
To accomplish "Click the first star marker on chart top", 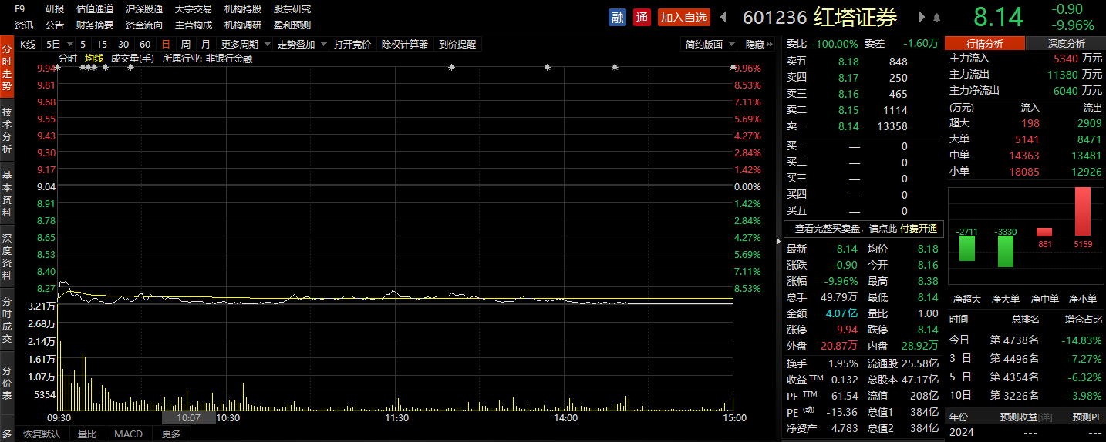I will tap(58, 68).
